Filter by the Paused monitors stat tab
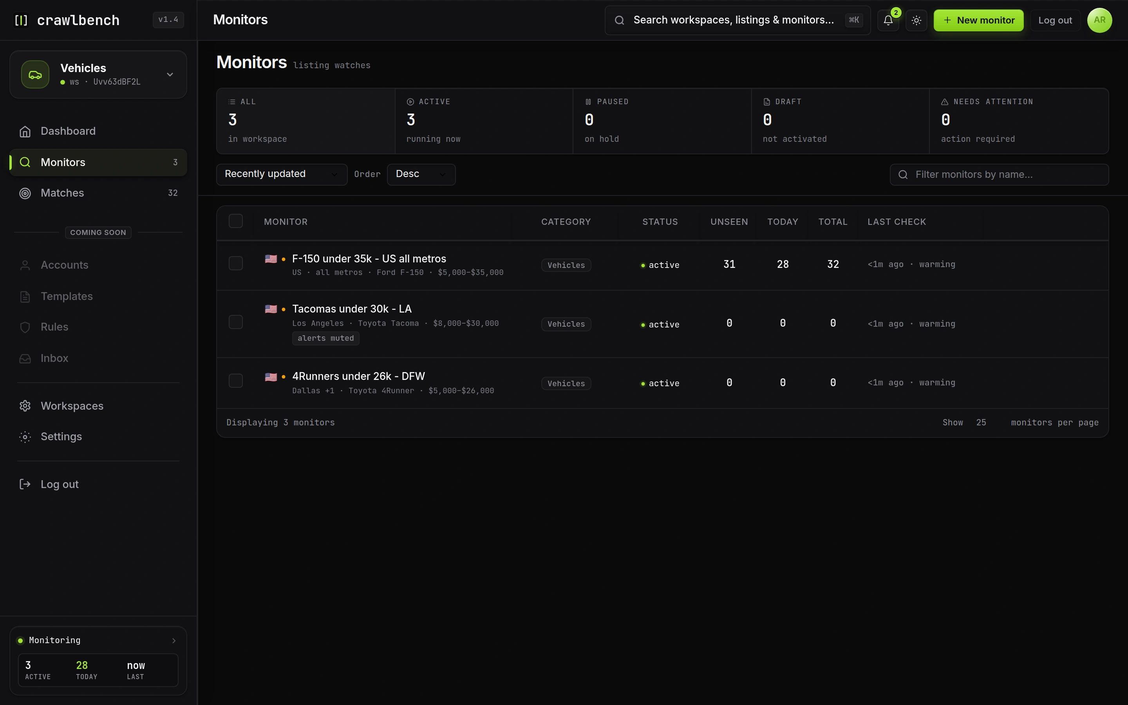Viewport: 1128px width, 705px height. click(662, 121)
